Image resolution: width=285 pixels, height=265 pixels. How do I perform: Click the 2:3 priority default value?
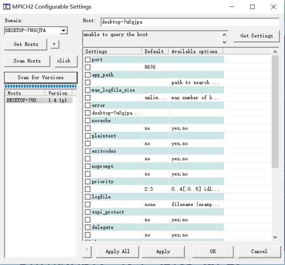point(149,189)
